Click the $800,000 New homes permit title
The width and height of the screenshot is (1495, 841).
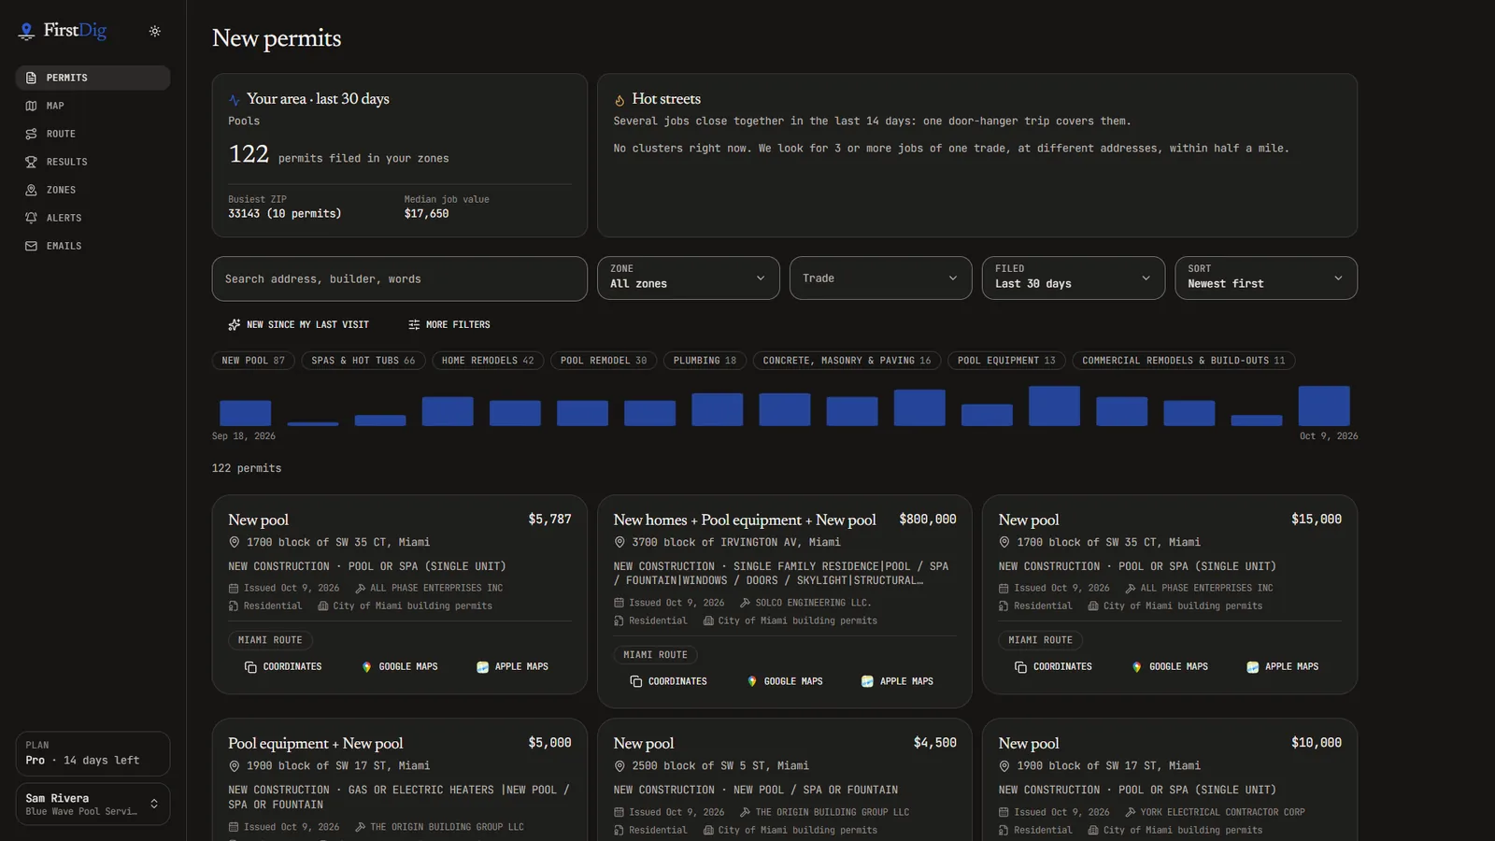pos(745,520)
